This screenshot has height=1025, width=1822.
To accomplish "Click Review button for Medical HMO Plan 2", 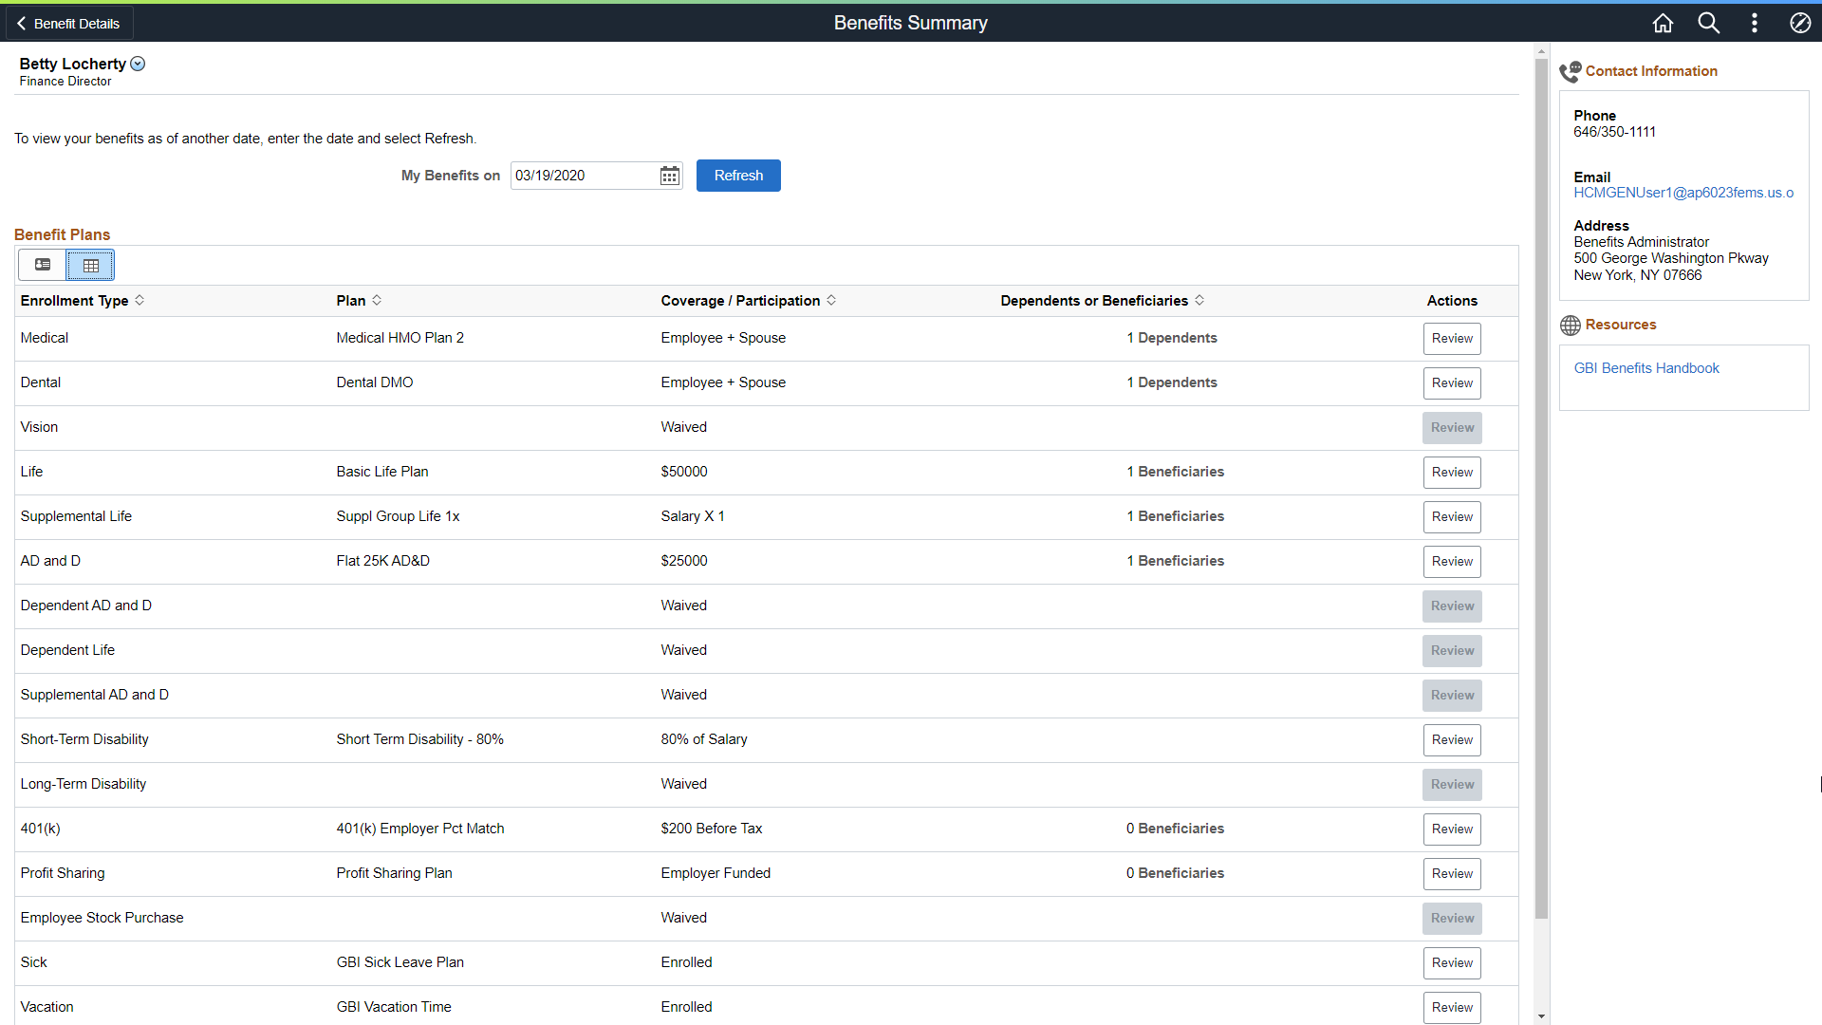I will (x=1452, y=338).
